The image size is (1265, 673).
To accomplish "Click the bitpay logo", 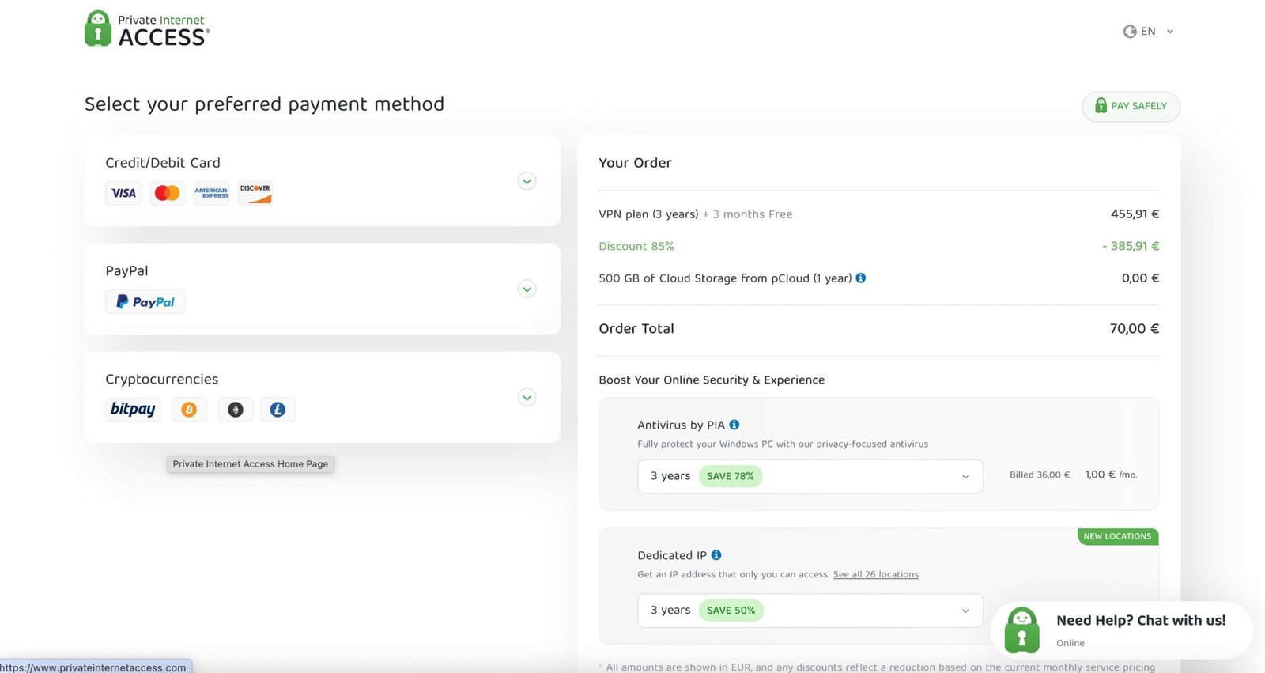I will 133,409.
